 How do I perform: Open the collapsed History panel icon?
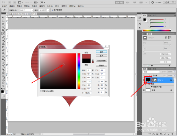[x=140, y=18]
